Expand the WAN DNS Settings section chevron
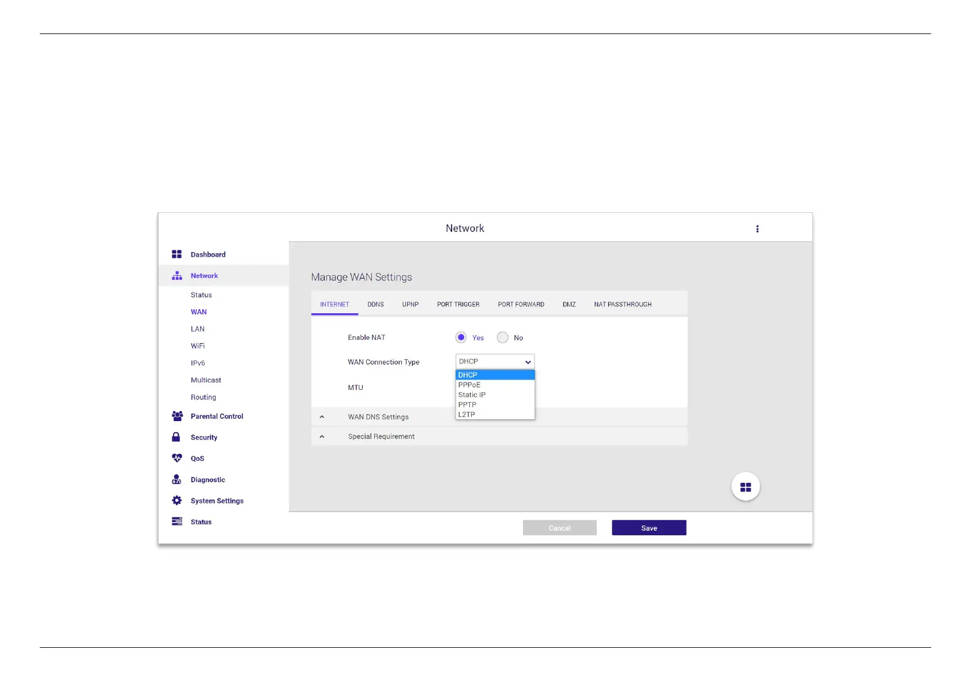971x687 pixels. pos(322,417)
